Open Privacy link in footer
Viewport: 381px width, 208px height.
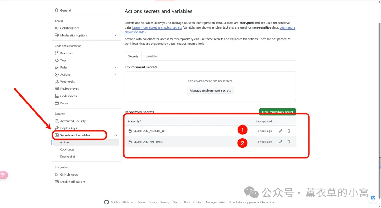click(152, 202)
